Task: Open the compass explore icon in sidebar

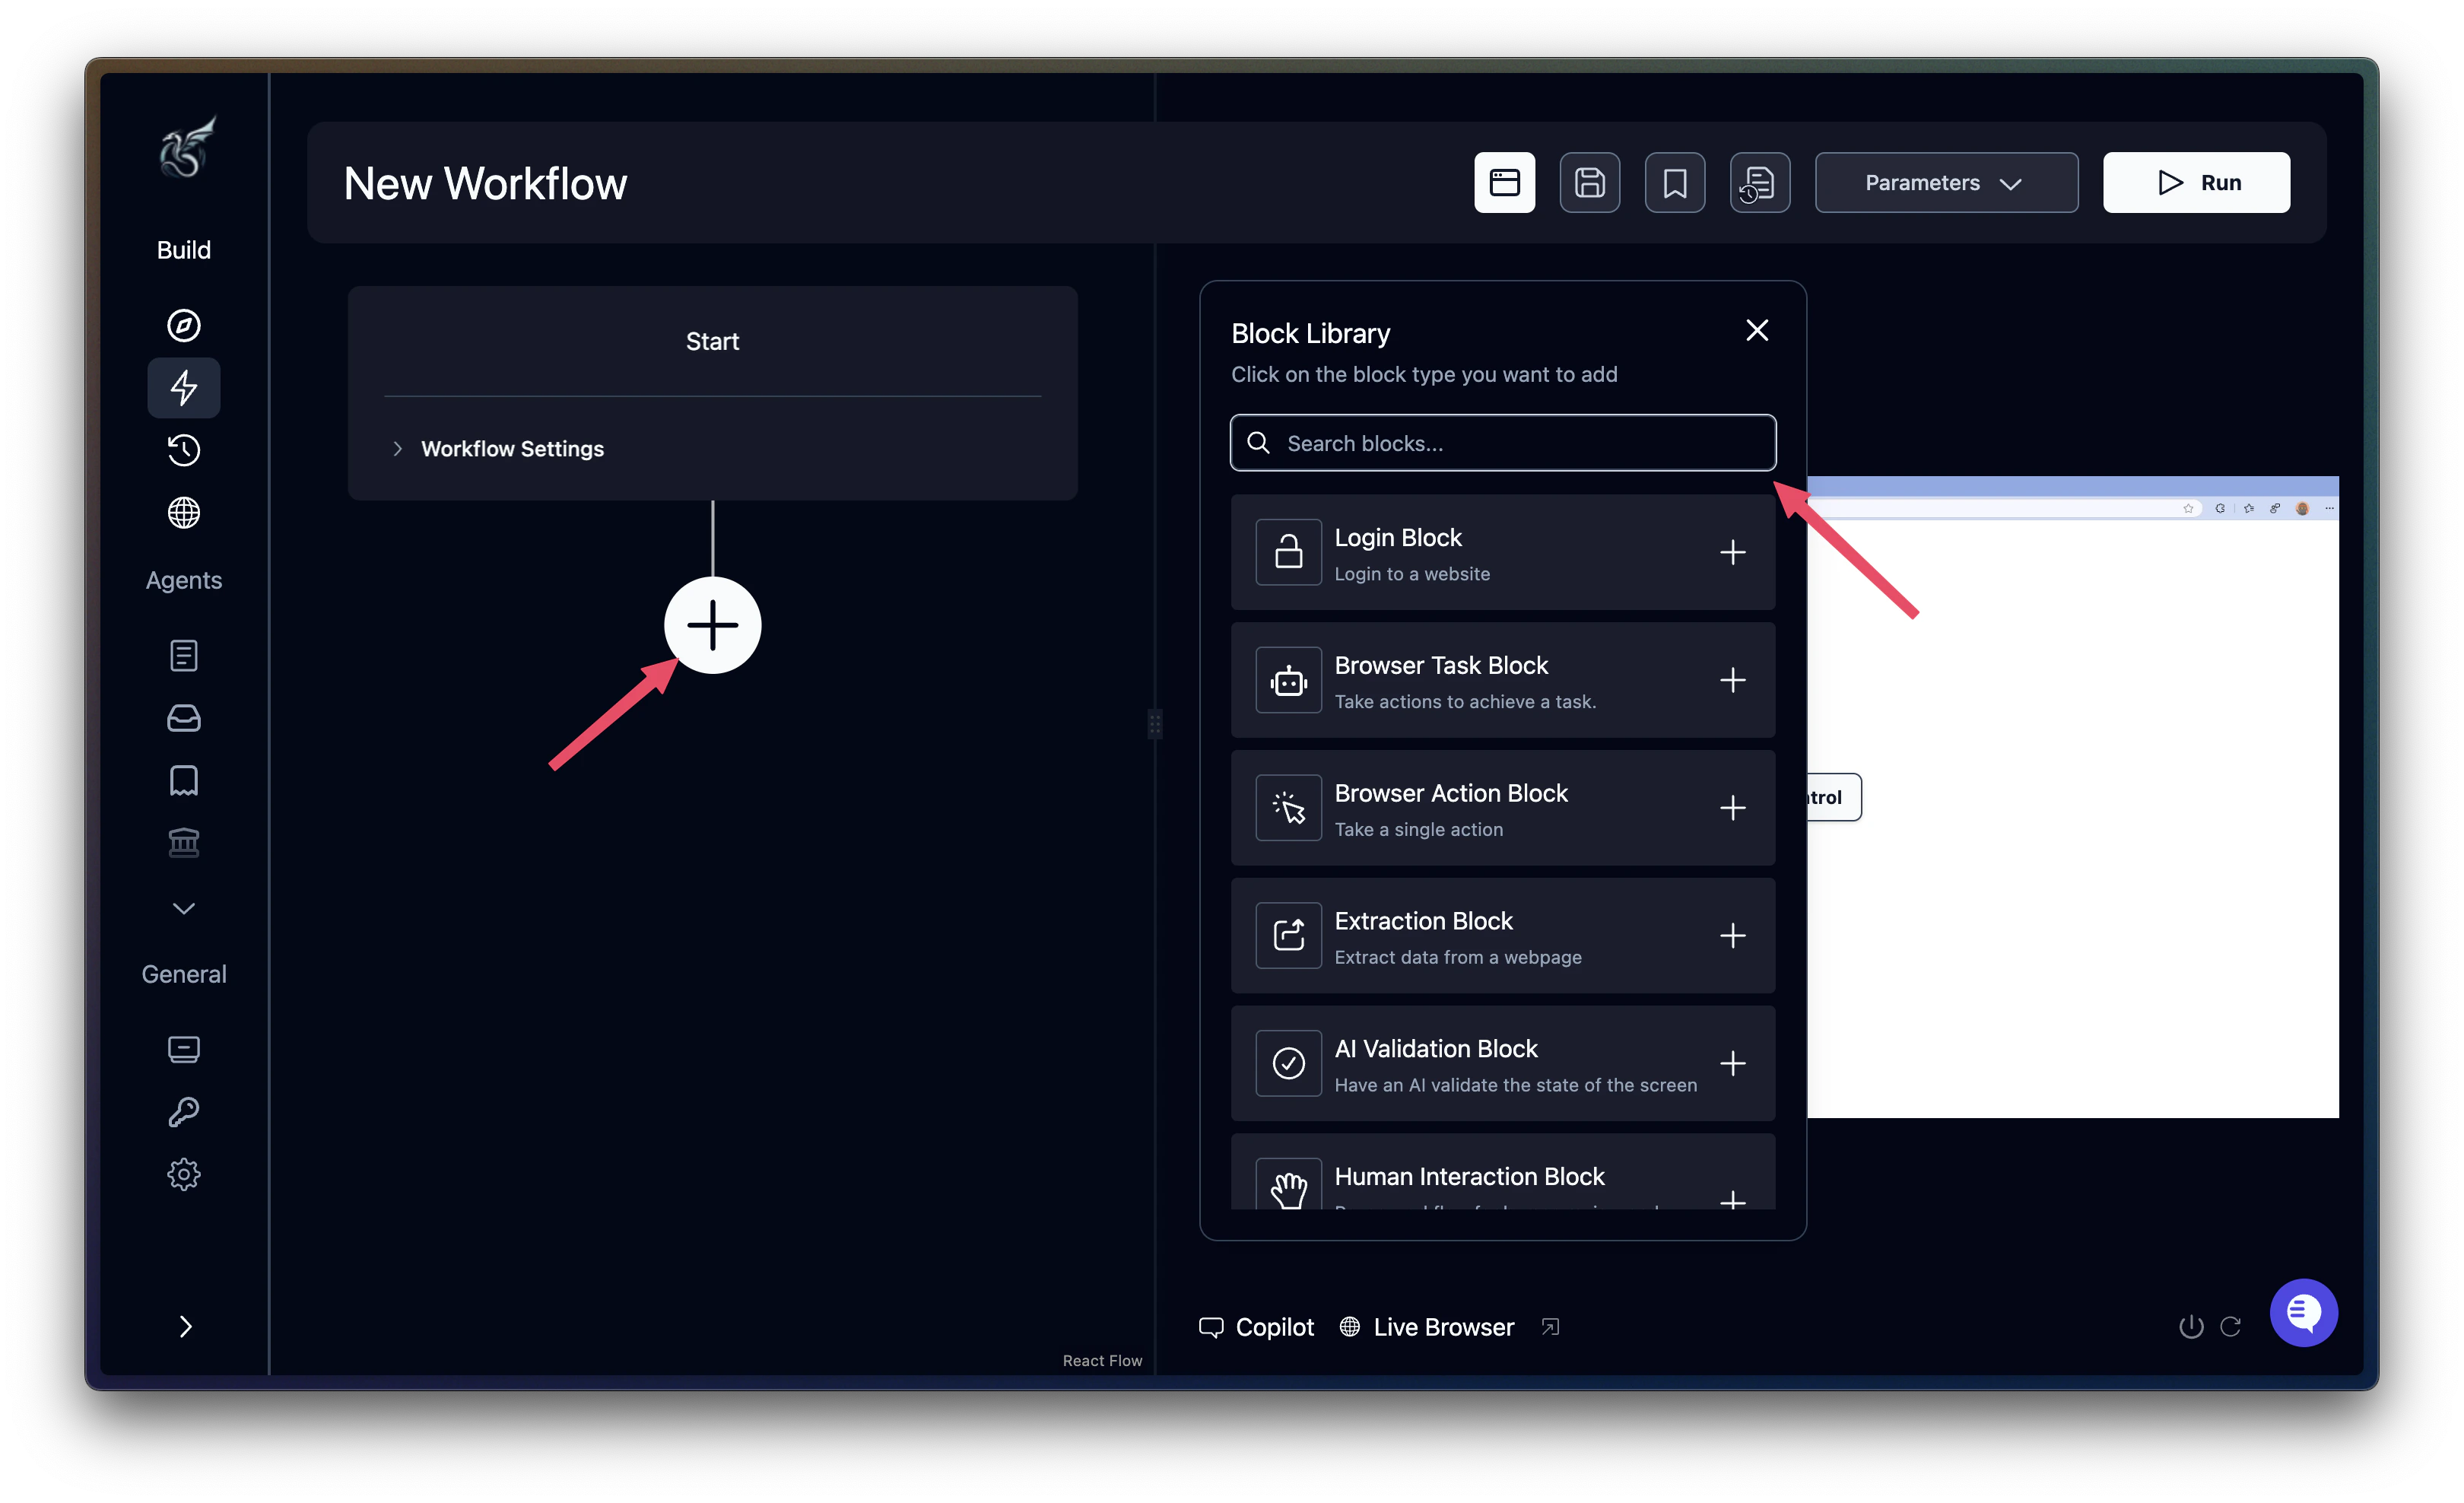Action: pyautogui.click(x=184, y=325)
